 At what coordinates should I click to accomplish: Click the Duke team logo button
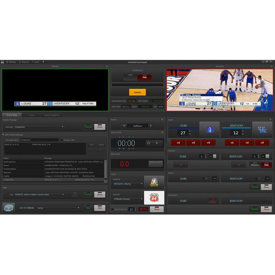tap(209, 130)
